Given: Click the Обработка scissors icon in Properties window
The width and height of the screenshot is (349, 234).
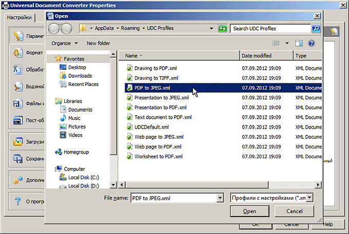Looking at the screenshot, I should coord(18,70).
